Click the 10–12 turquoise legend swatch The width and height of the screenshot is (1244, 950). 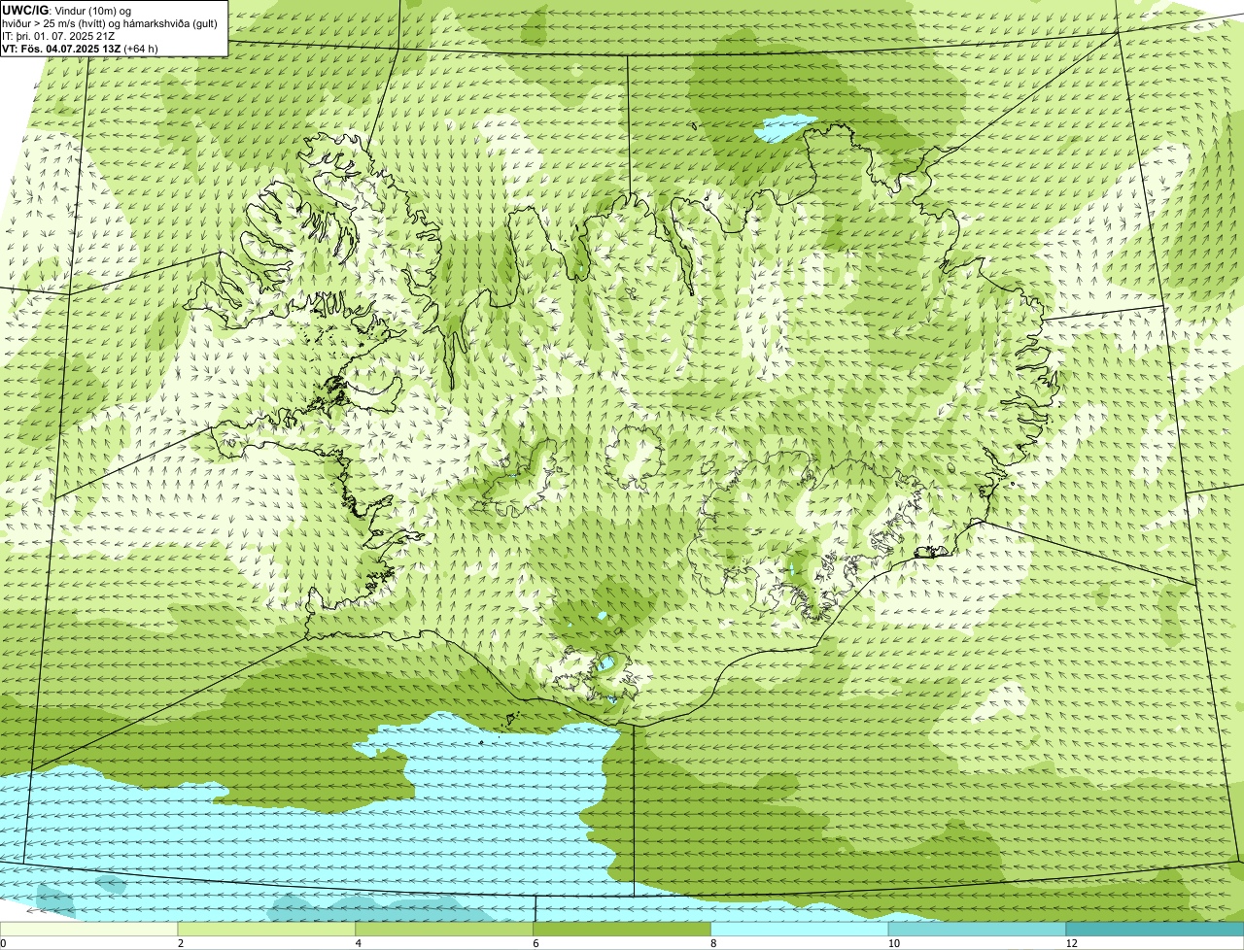point(978,929)
